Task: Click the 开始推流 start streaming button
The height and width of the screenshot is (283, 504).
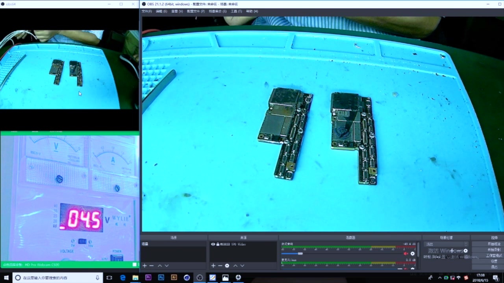Action: pos(494,244)
